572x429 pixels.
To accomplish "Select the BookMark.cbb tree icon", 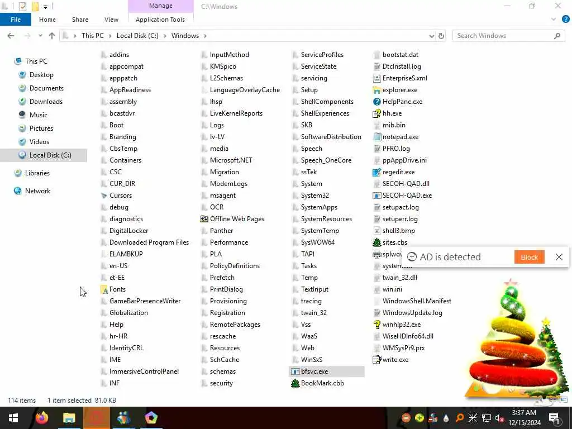I will 295,383.
